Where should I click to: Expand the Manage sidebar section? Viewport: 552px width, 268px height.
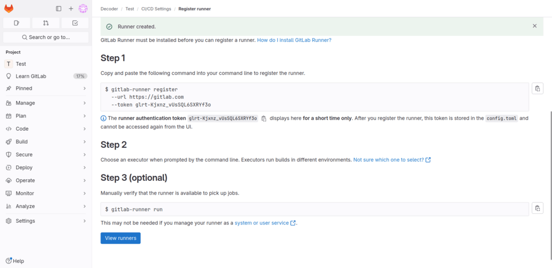coord(46,103)
